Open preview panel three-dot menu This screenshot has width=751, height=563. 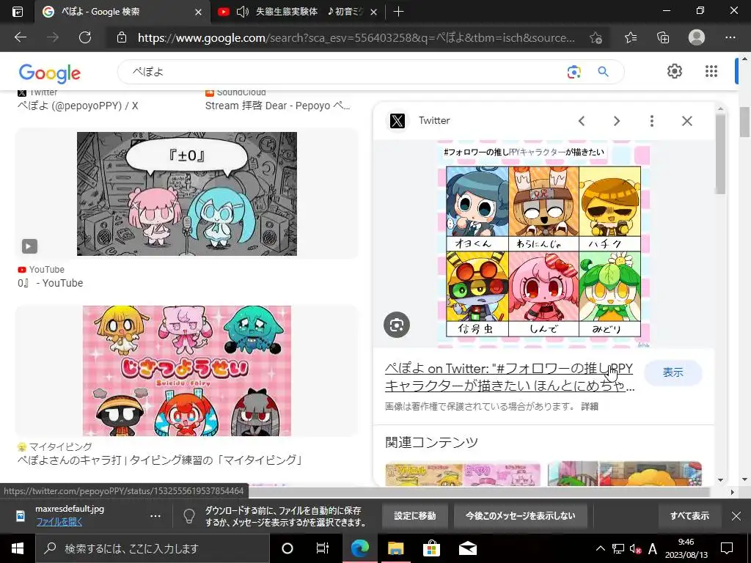(651, 121)
